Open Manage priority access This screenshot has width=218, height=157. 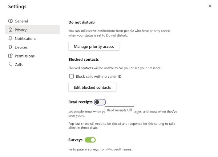click(94, 47)
